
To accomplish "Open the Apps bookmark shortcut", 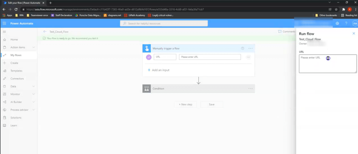I will 7,15.
